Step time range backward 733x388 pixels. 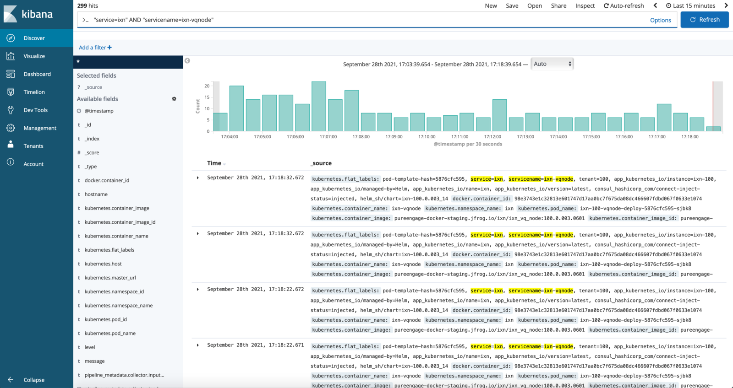pos(655,5)
